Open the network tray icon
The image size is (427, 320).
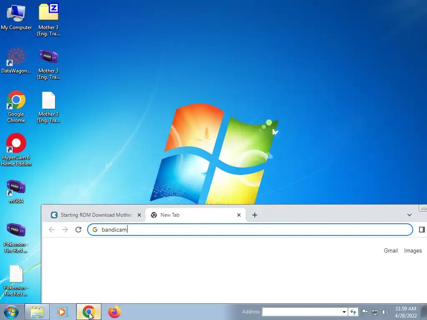[375, 312]
